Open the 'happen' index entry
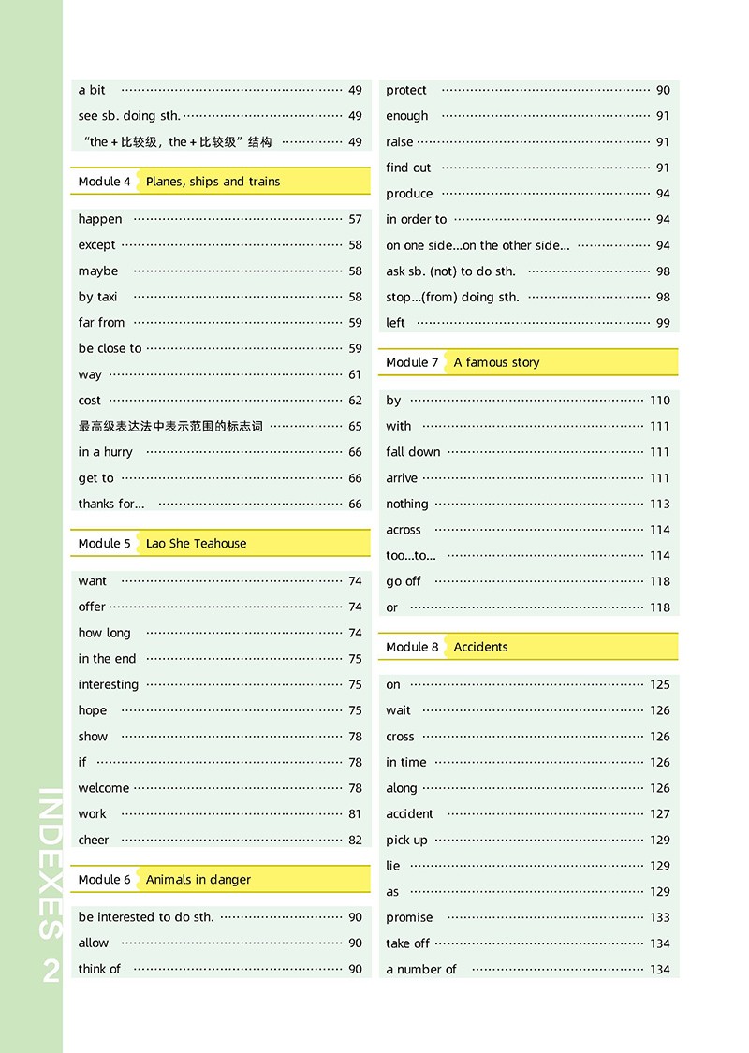This screenshot has height=1053, width=749. pos(100,219)
